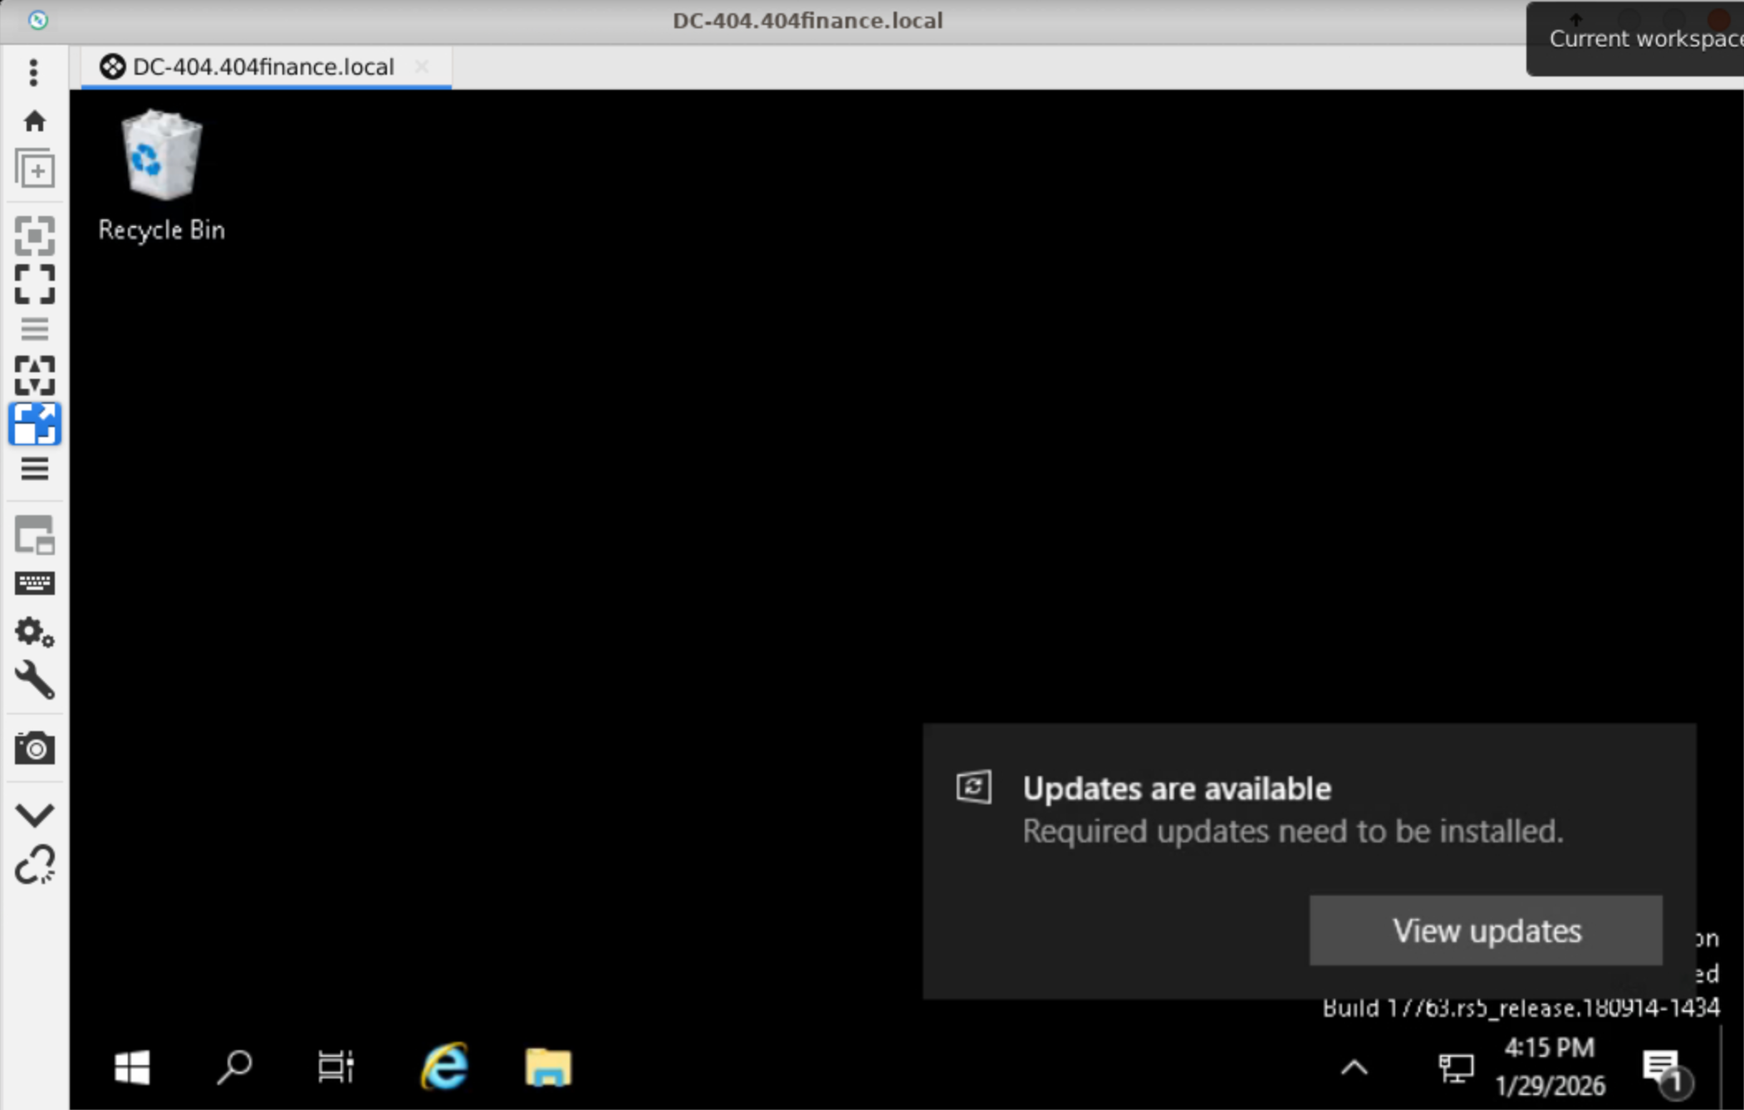Disconnect session via broken link icon
Image resolution: width=1744 pixels, height=1110 pixels.
34,865
